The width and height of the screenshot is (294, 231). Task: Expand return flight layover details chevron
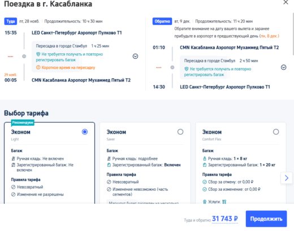[283, 67]
